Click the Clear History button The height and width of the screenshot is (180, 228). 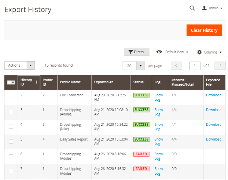pyautogui.click(x=204, y=30)
